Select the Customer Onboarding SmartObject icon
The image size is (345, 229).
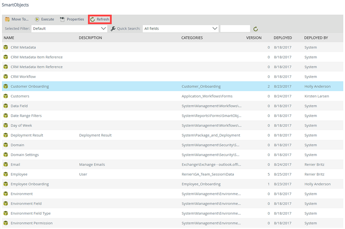pyautogui.click(x=6, y=86)
